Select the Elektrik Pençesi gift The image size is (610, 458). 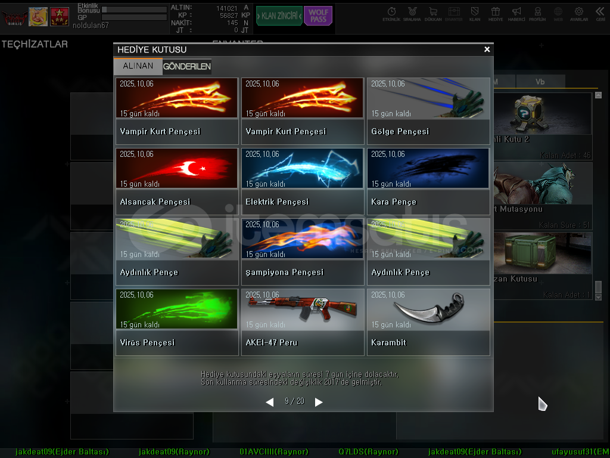(303, 181)
